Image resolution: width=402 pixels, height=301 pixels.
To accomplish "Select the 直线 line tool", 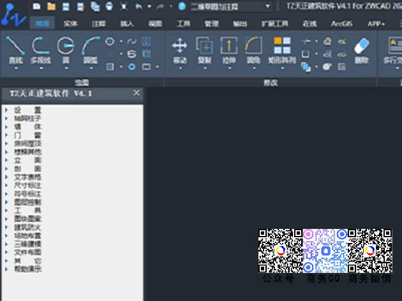I will (x=15, y=50).
